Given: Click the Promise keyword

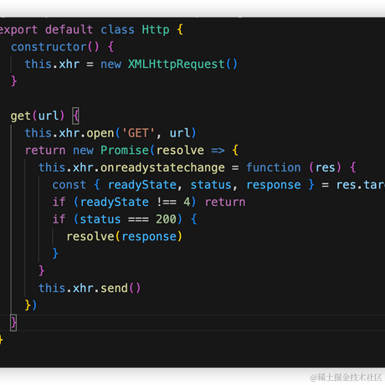Looking at the screenshot, I should 125,151.
